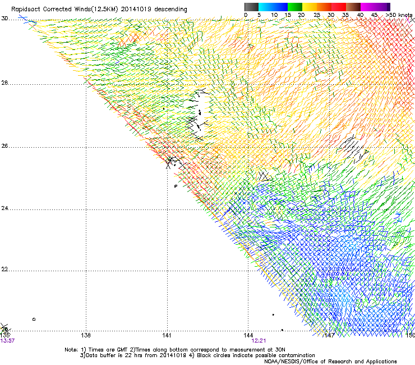Click the purple time stamp 13:57
Screen dimensions: 415x365
(7, 341)
